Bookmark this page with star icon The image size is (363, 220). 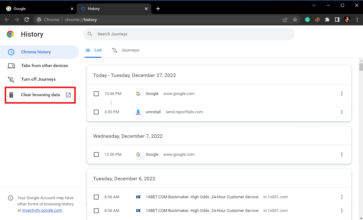click(x=295, y=20)
